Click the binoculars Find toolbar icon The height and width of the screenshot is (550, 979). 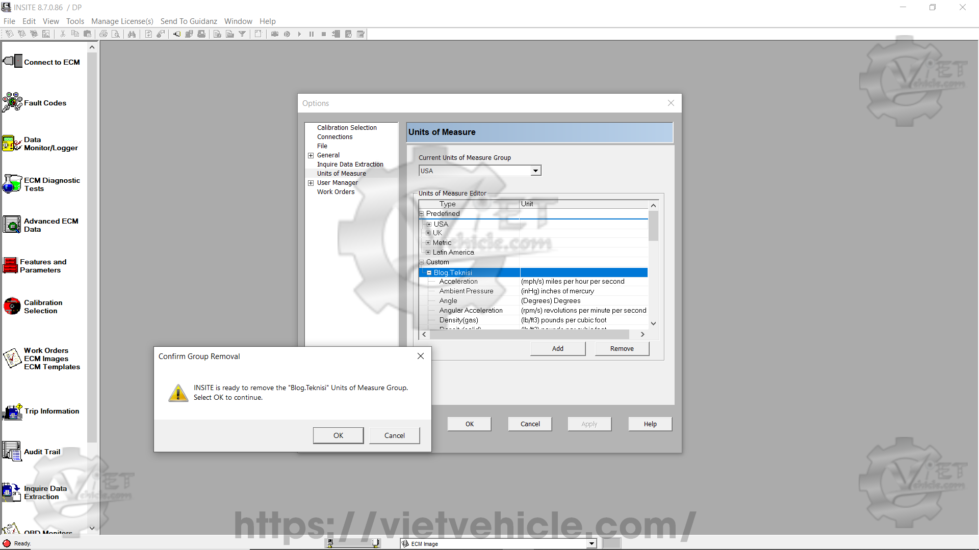point(132,34)
